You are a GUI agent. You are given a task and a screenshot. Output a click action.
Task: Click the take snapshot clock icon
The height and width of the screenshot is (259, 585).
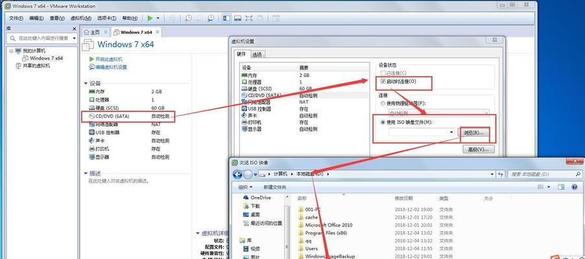pyautogui.click(x=189, y=18)
